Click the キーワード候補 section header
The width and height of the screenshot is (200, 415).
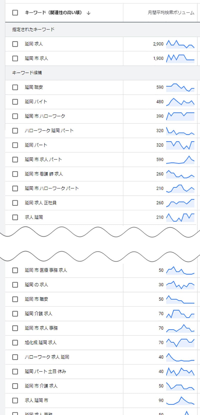(27, 73)
